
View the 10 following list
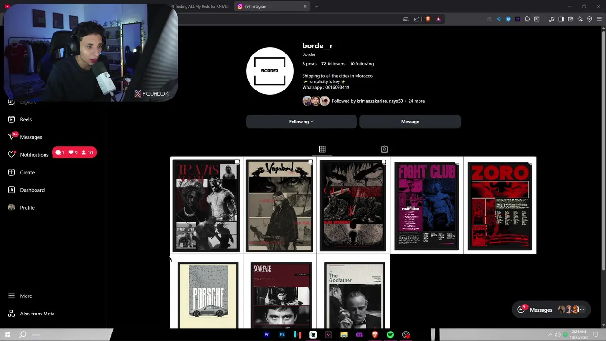(362, 64)
